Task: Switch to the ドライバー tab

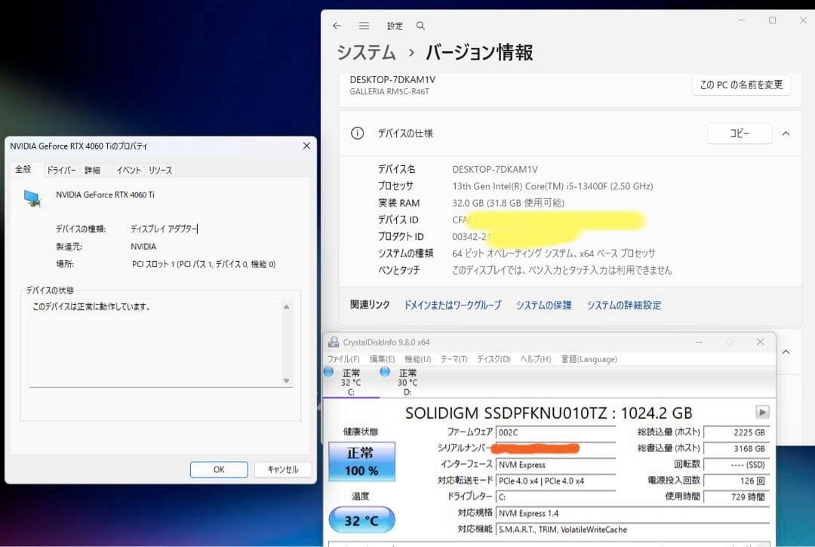Action: coord(61,170)
